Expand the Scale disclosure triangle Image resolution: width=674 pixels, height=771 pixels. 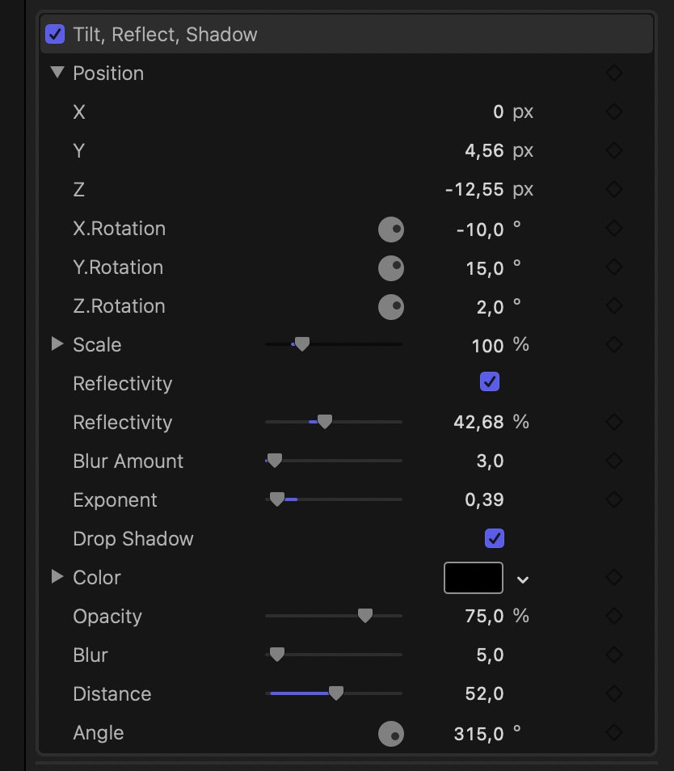pos(57,344)
